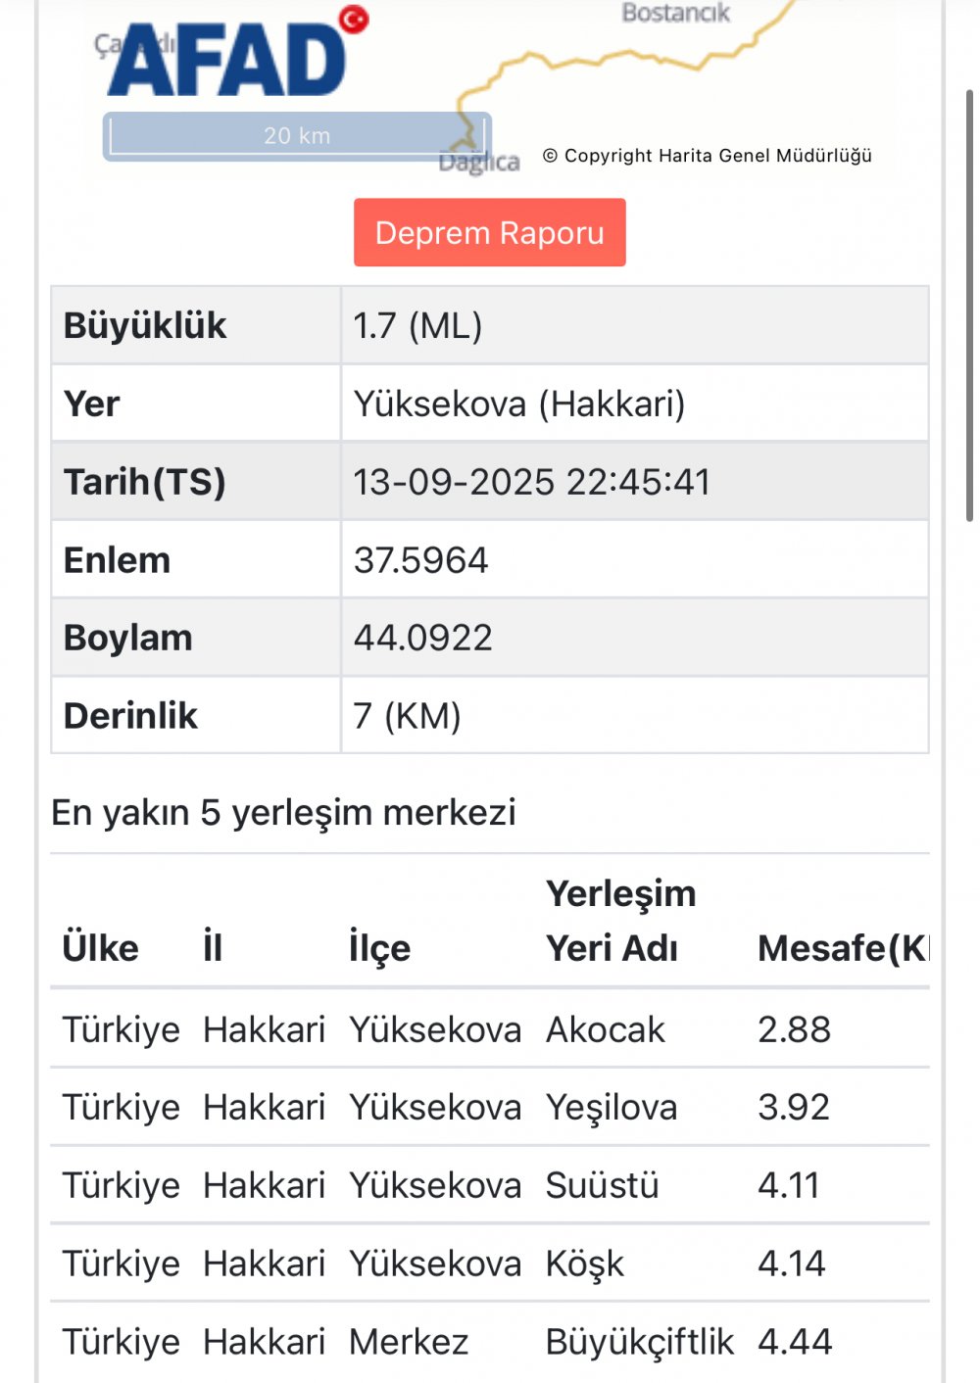Click the Derinlik value 7 (KM)
This screenshot has width=980, height=1383.
click(x=407, y=716)
